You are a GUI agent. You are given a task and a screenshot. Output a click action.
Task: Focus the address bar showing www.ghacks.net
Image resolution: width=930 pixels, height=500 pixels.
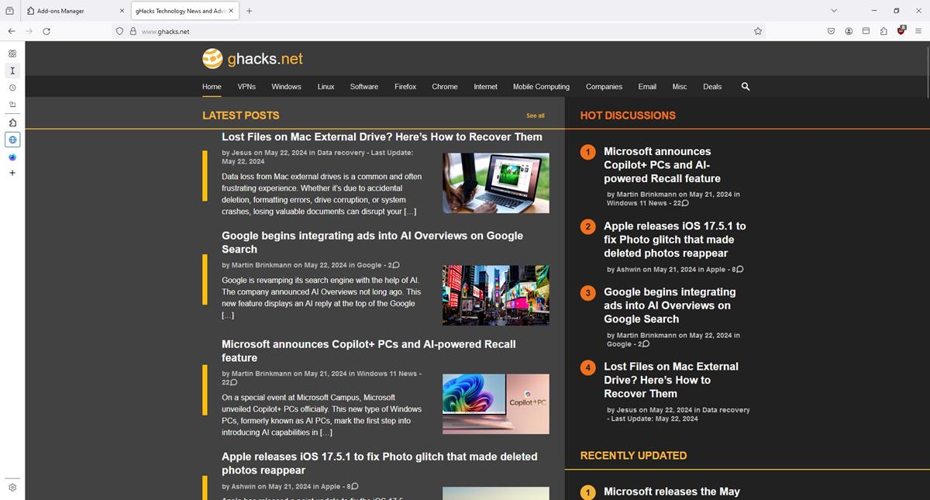tap(438, 31)
